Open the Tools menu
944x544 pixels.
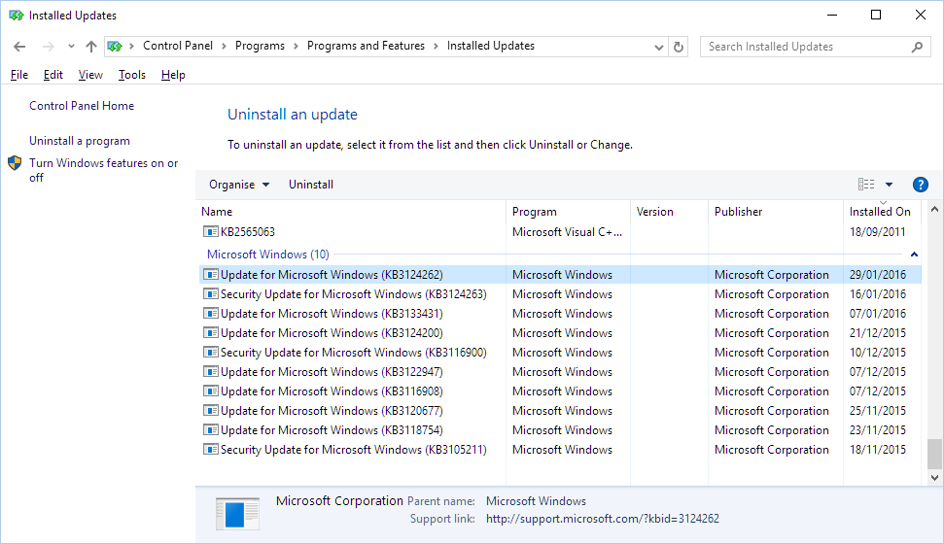click(132, 75)
